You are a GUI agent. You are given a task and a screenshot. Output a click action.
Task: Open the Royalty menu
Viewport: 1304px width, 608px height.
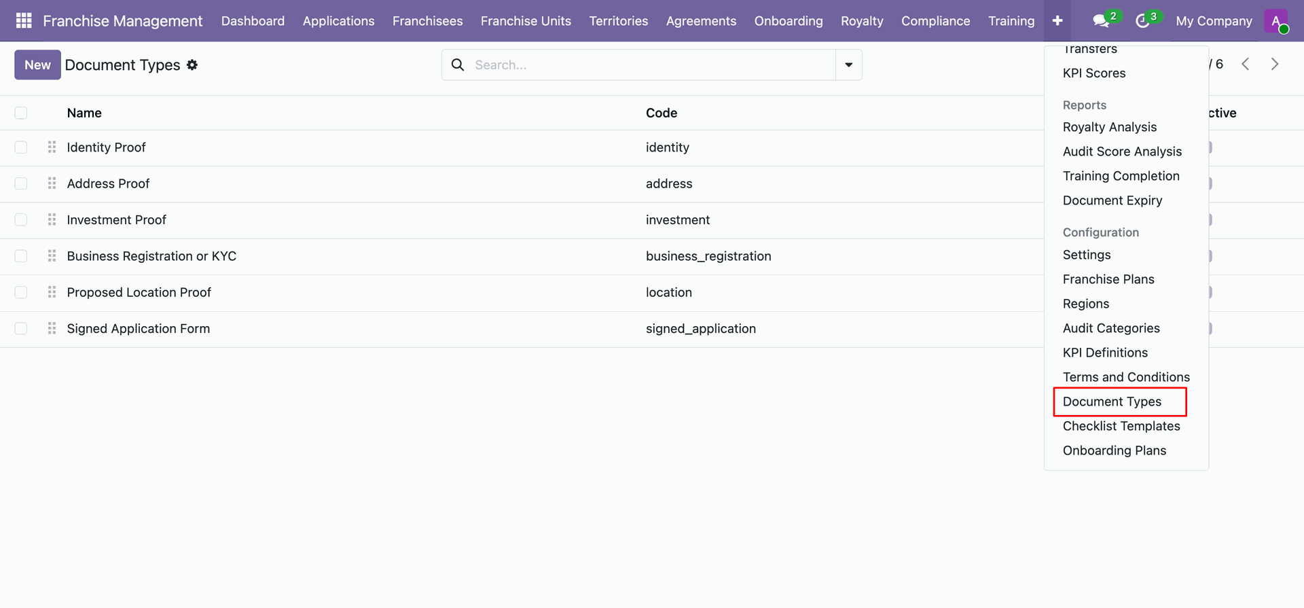click(x=862, y=21)
